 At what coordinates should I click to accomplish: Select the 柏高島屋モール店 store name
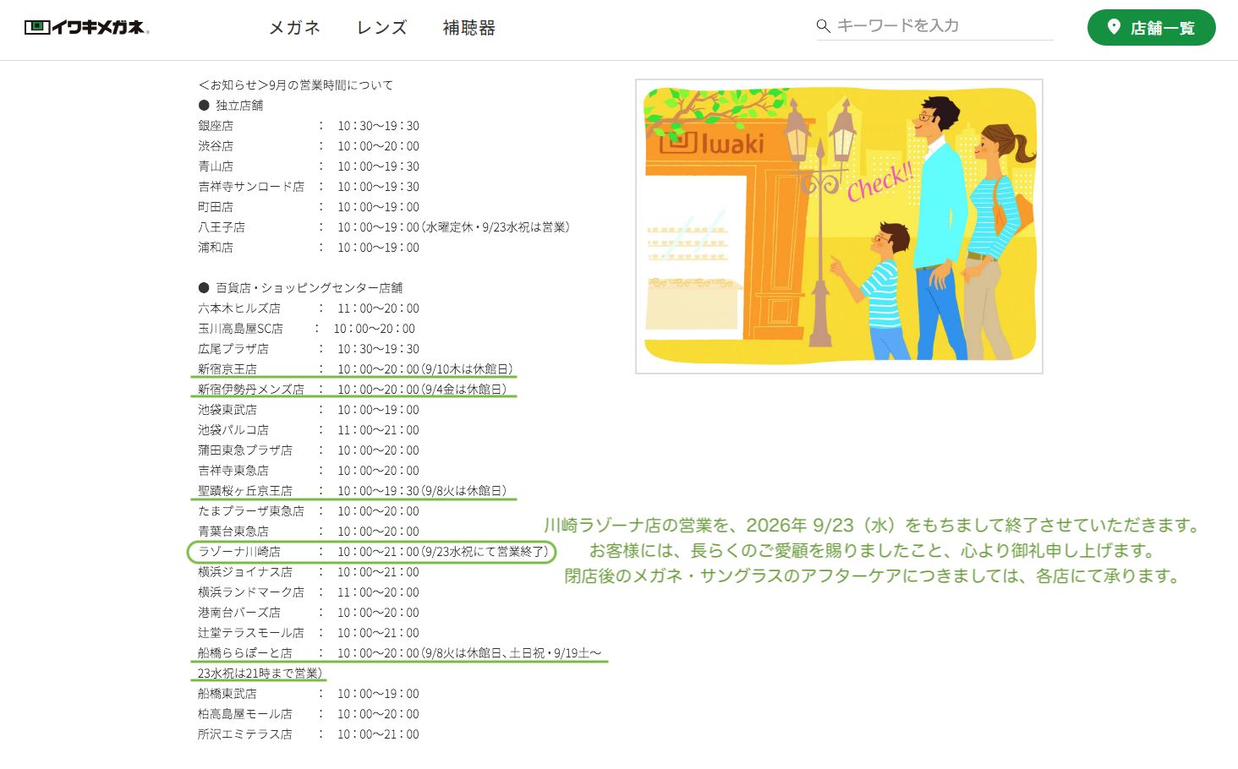coord(245,714)
